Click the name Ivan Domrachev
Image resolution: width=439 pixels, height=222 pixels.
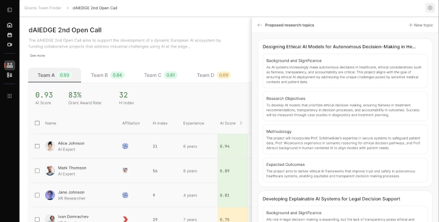[73, 217]
